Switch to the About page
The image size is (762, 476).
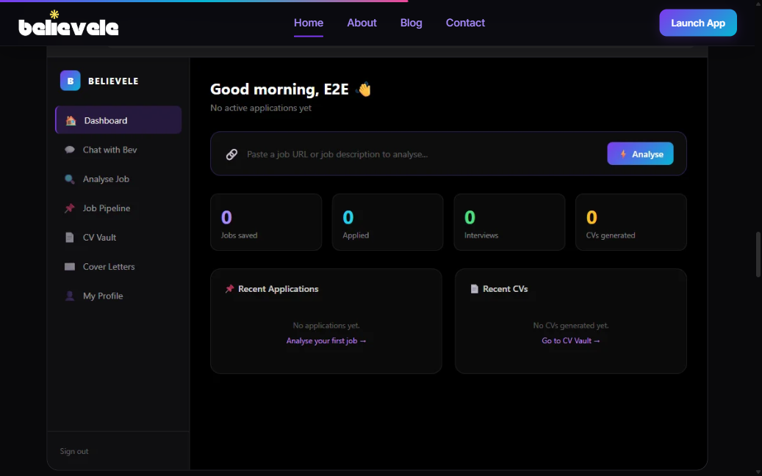click(362, 23)
